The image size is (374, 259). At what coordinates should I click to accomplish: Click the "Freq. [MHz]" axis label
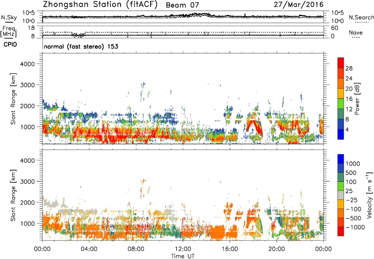coord(9,31)
